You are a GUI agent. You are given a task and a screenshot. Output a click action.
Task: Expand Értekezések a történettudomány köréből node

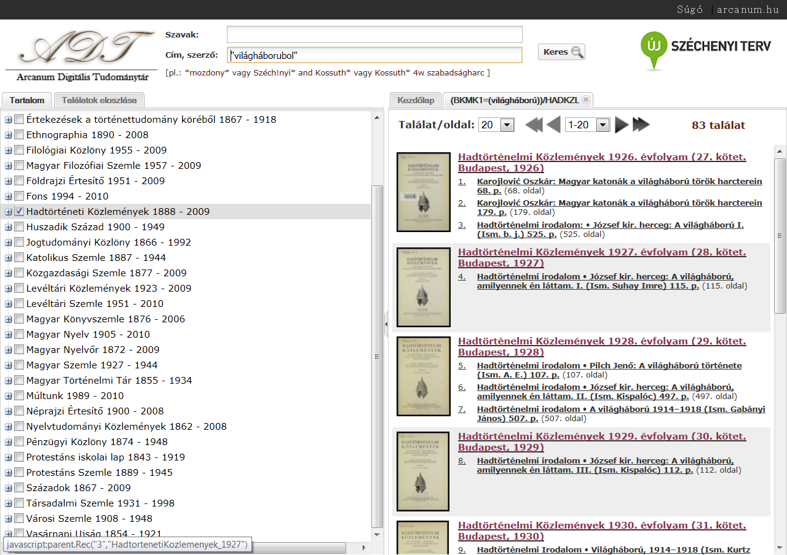pos(9,120)
